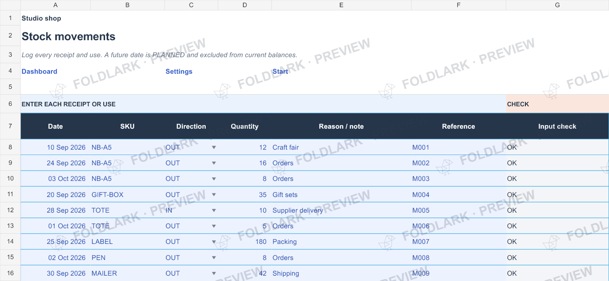This screenshot has height=281, width=609.
Task: Click the "Date" table header
Action: [x=55, y=126]
